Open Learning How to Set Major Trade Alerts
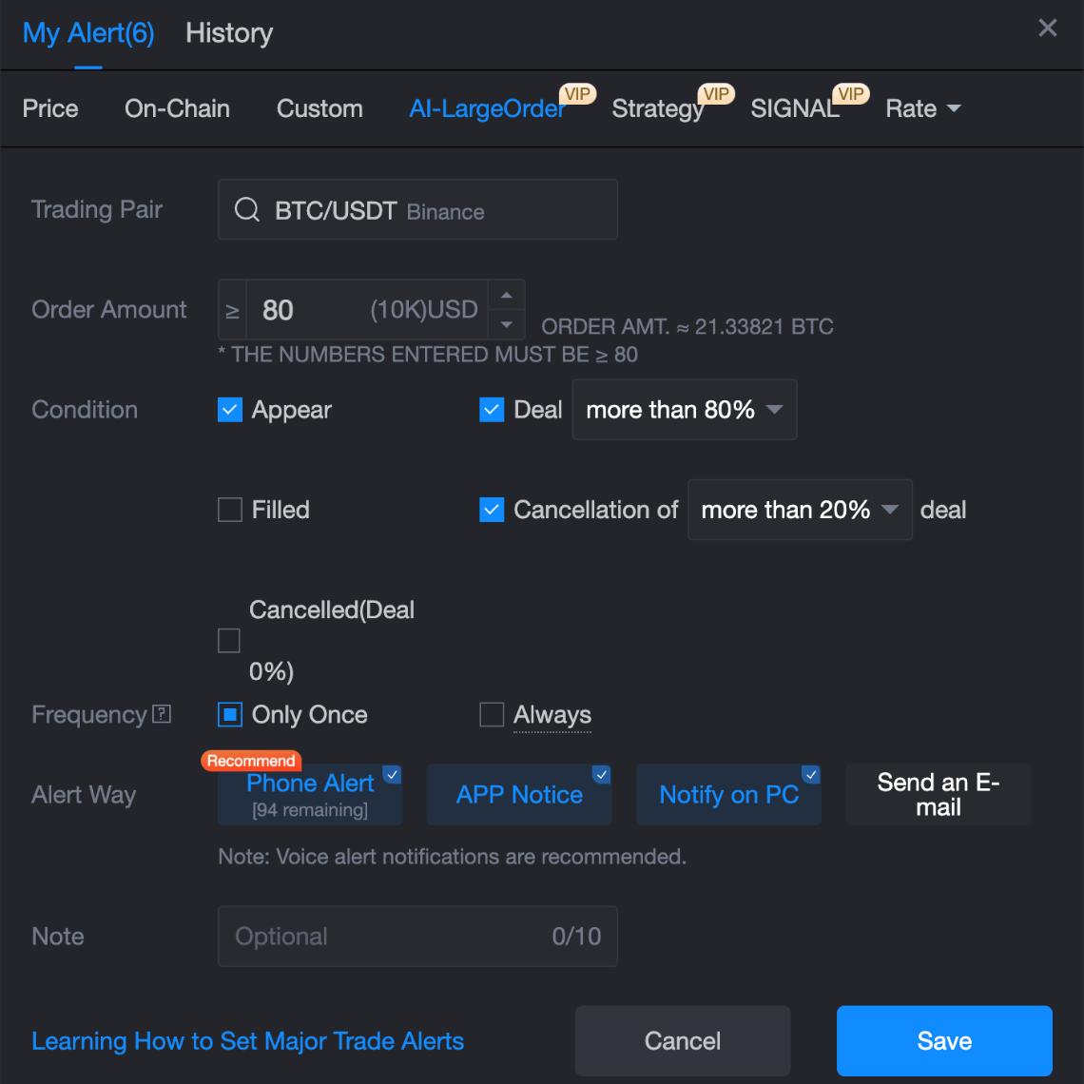Image resolution: width=1084 pixels, height=1084 pixels. (248, 1040)
